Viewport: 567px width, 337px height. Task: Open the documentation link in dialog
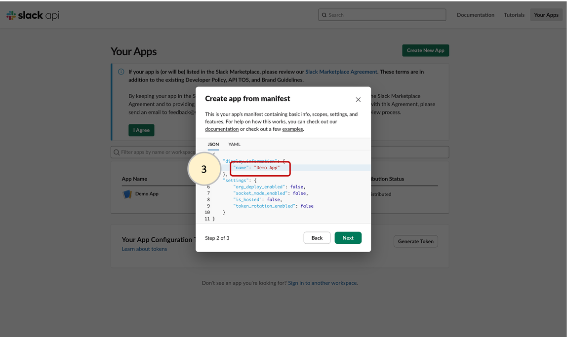tap(222, 129)
